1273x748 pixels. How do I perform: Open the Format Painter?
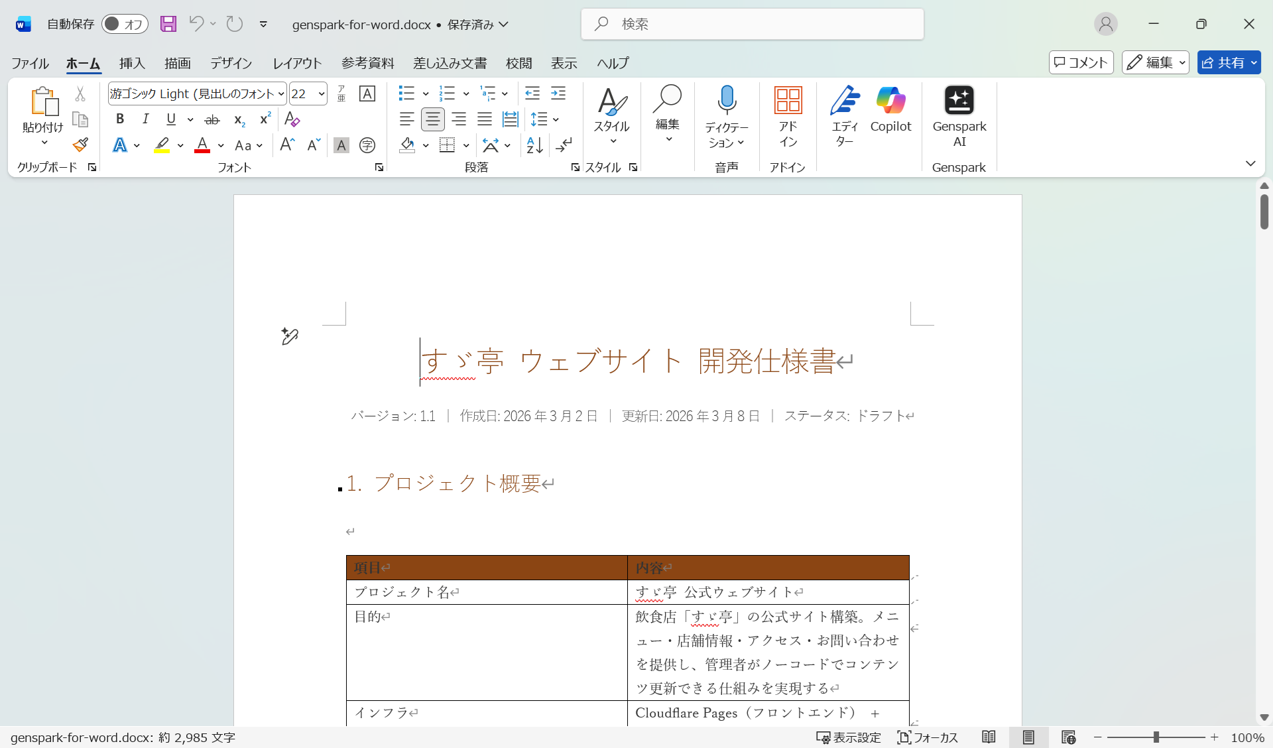coord(80,145)
